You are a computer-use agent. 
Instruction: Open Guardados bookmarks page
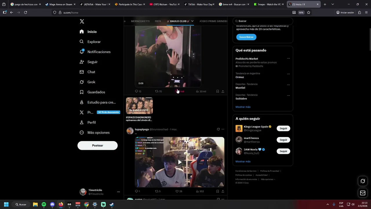pyautogui.click(x=92, y=92)
